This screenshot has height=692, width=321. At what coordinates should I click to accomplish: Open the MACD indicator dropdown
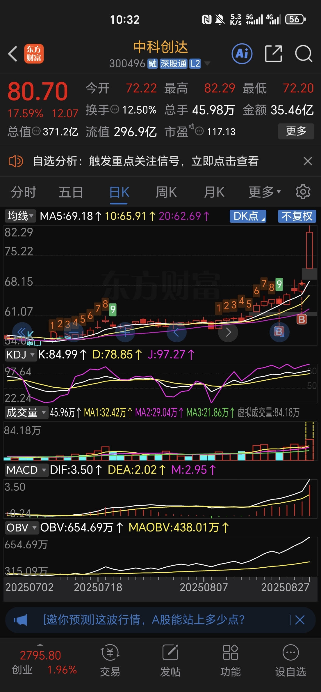(x=26, y=470)
